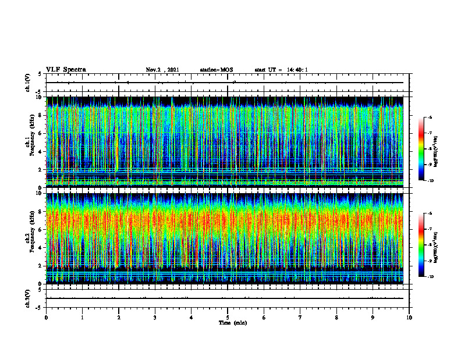This screenshot has width=461, height=356.
Task: Click inside the ch.2 spectrogram panel
Action: [x=225, y=238]
